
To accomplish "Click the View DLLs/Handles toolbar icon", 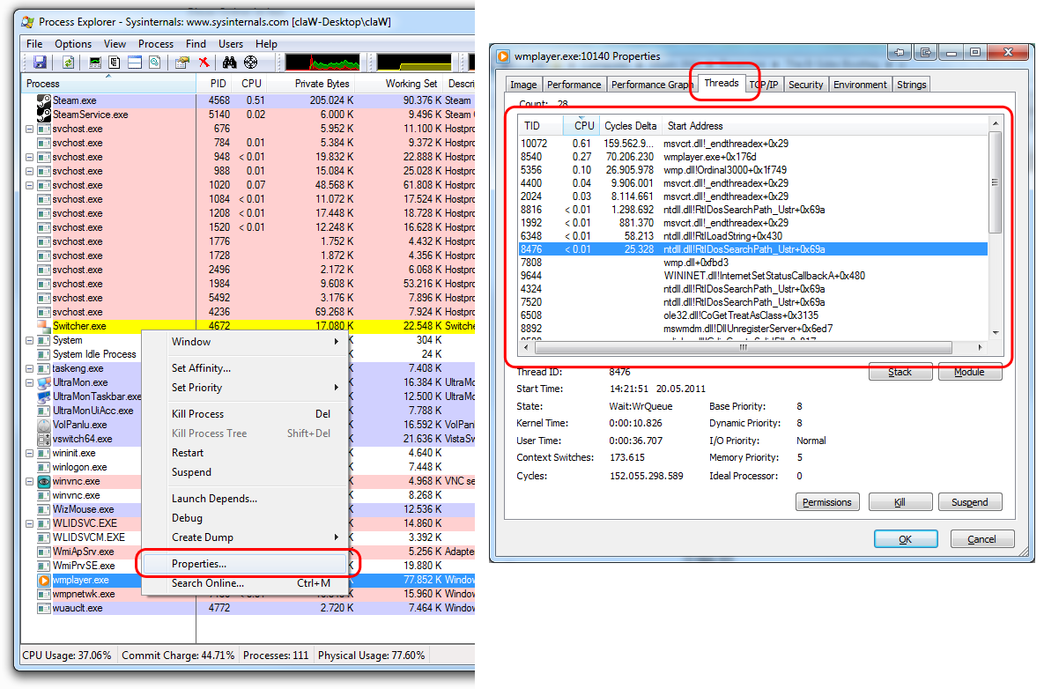I will pyautogui.click(x=154, y=62).
